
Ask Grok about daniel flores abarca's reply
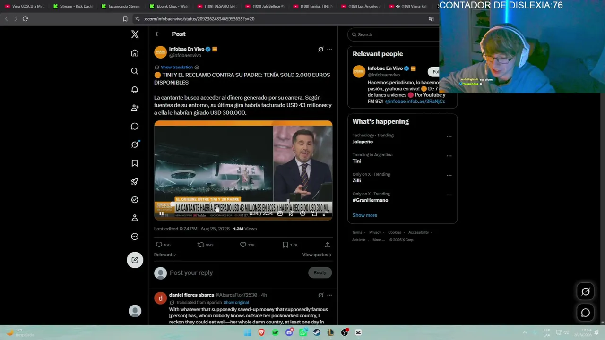[320, 295]
